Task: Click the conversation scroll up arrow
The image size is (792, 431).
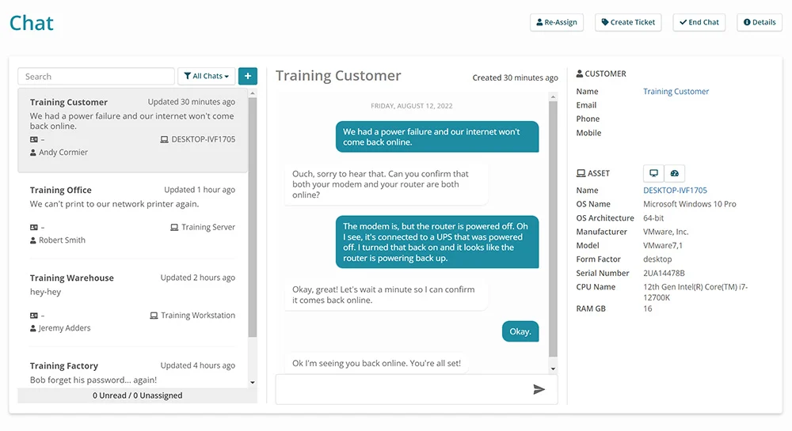Action: [553, 96]
